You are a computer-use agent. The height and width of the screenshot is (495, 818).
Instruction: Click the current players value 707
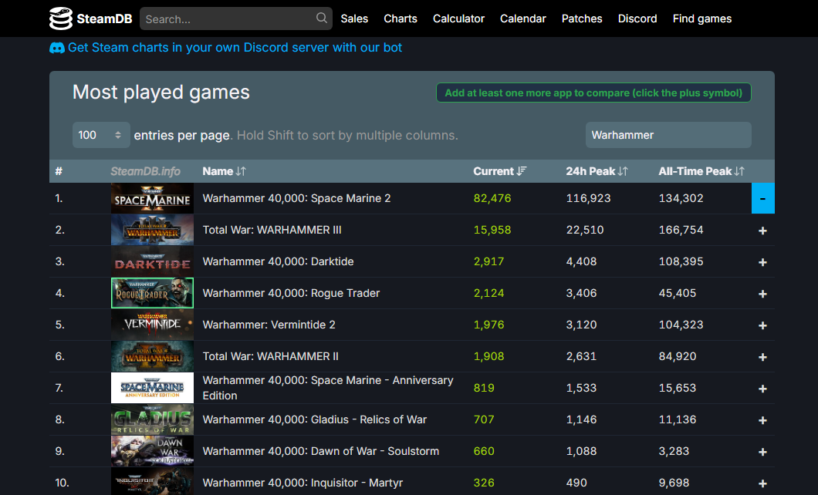(x=484, y=419)
